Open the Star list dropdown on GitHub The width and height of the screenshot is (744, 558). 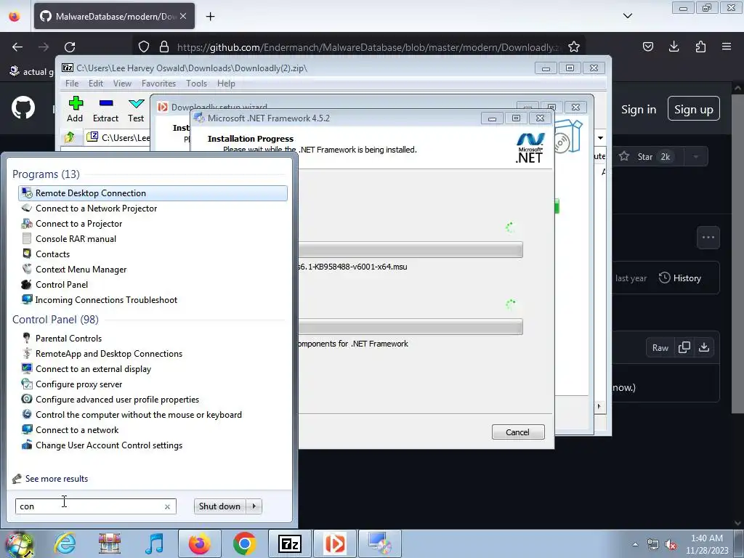click(695, 157)
